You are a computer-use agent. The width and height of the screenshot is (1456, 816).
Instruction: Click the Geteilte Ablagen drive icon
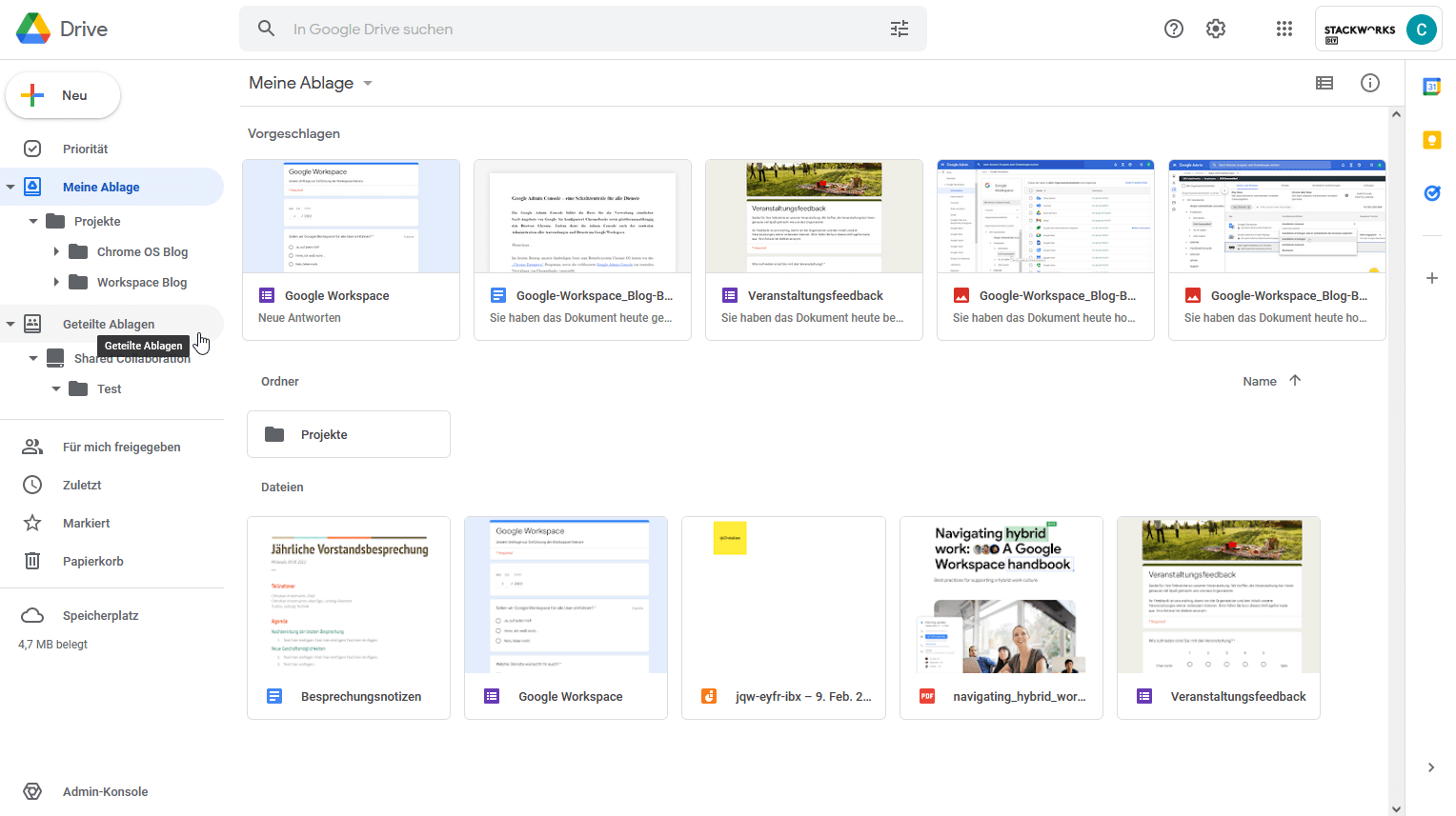[x=32, y=324]
